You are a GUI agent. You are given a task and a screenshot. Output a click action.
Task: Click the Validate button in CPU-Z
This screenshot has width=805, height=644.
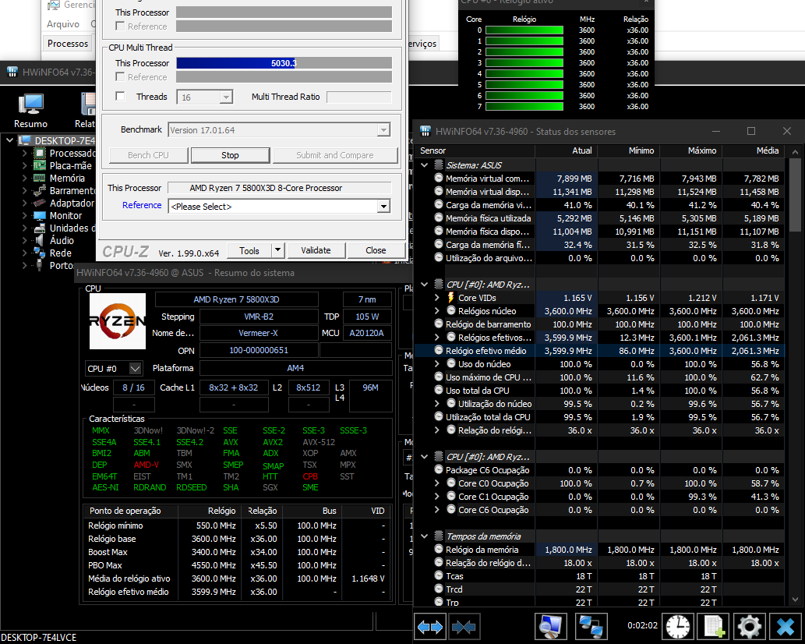click(316, 250)
